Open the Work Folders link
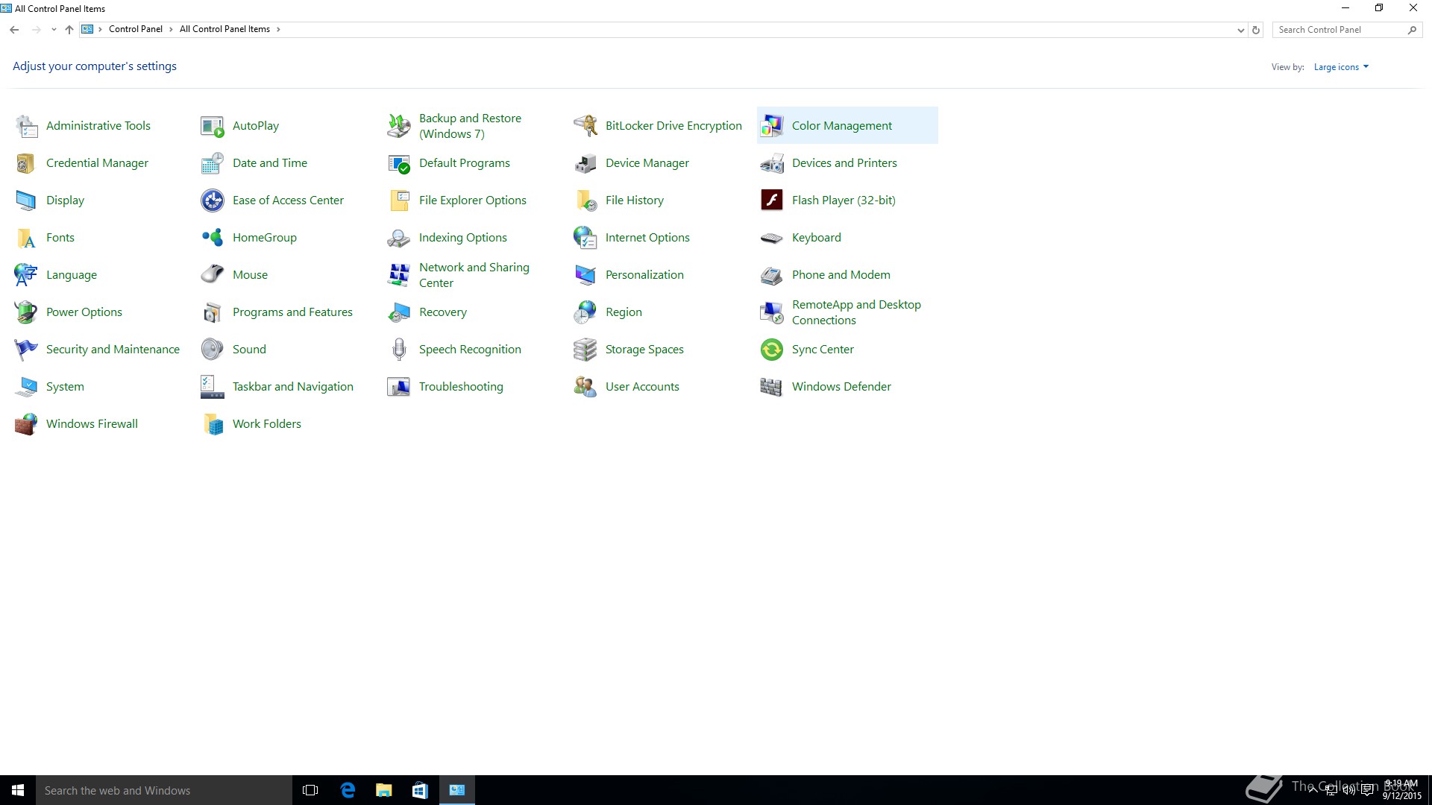 (267, 424)
